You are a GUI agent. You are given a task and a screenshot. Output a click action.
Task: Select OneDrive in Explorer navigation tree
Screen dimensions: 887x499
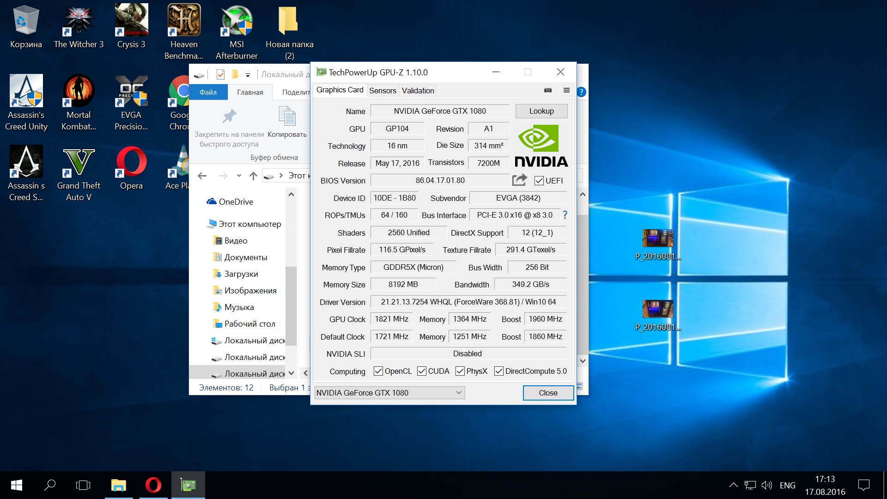point(230,202)
